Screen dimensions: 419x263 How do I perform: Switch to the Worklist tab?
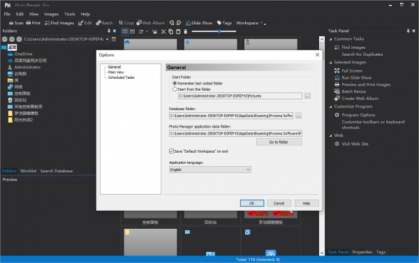[29, 171]
